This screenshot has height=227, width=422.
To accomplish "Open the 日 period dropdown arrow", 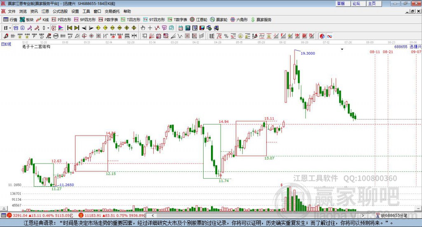I will (10, 28).
